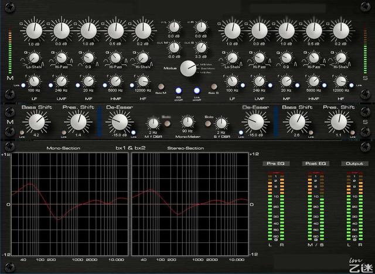Click the left 5800 Hz HMF frequency knob
The image size is (375, 274).
(x=115, y=82)
